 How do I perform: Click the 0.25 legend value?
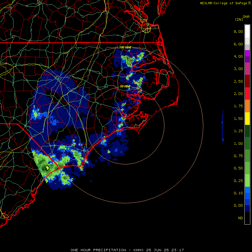(x=238, y=181)
